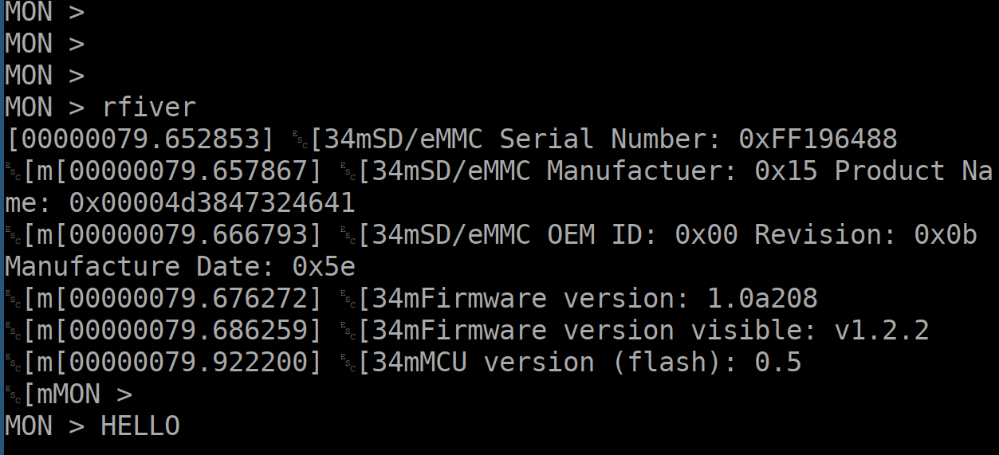Click ESC icon before 34mSD/eMMC Manufactuer text

348,171
